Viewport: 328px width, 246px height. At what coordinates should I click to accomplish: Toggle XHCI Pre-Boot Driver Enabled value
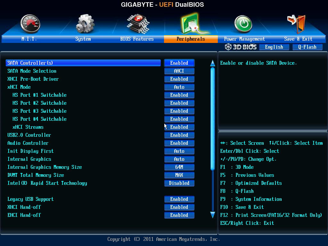[179, 79]
